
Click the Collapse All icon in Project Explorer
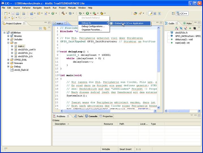click(40, 28)
